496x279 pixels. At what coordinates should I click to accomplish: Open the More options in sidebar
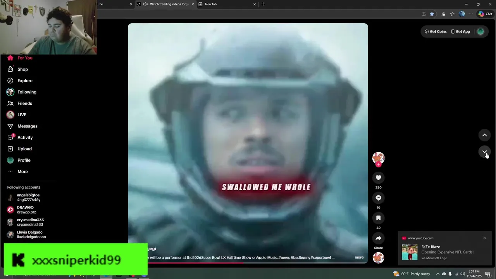pos(17,172)
